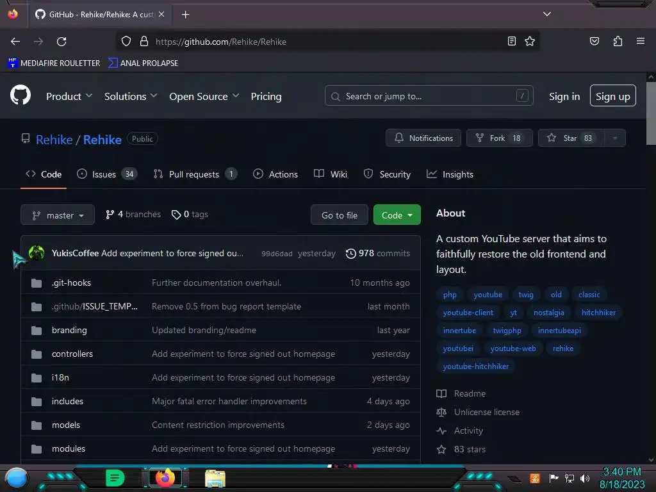Open Firefox from the taskbar
The width and height of the screenshot is (656, 492).
point(165,478)
